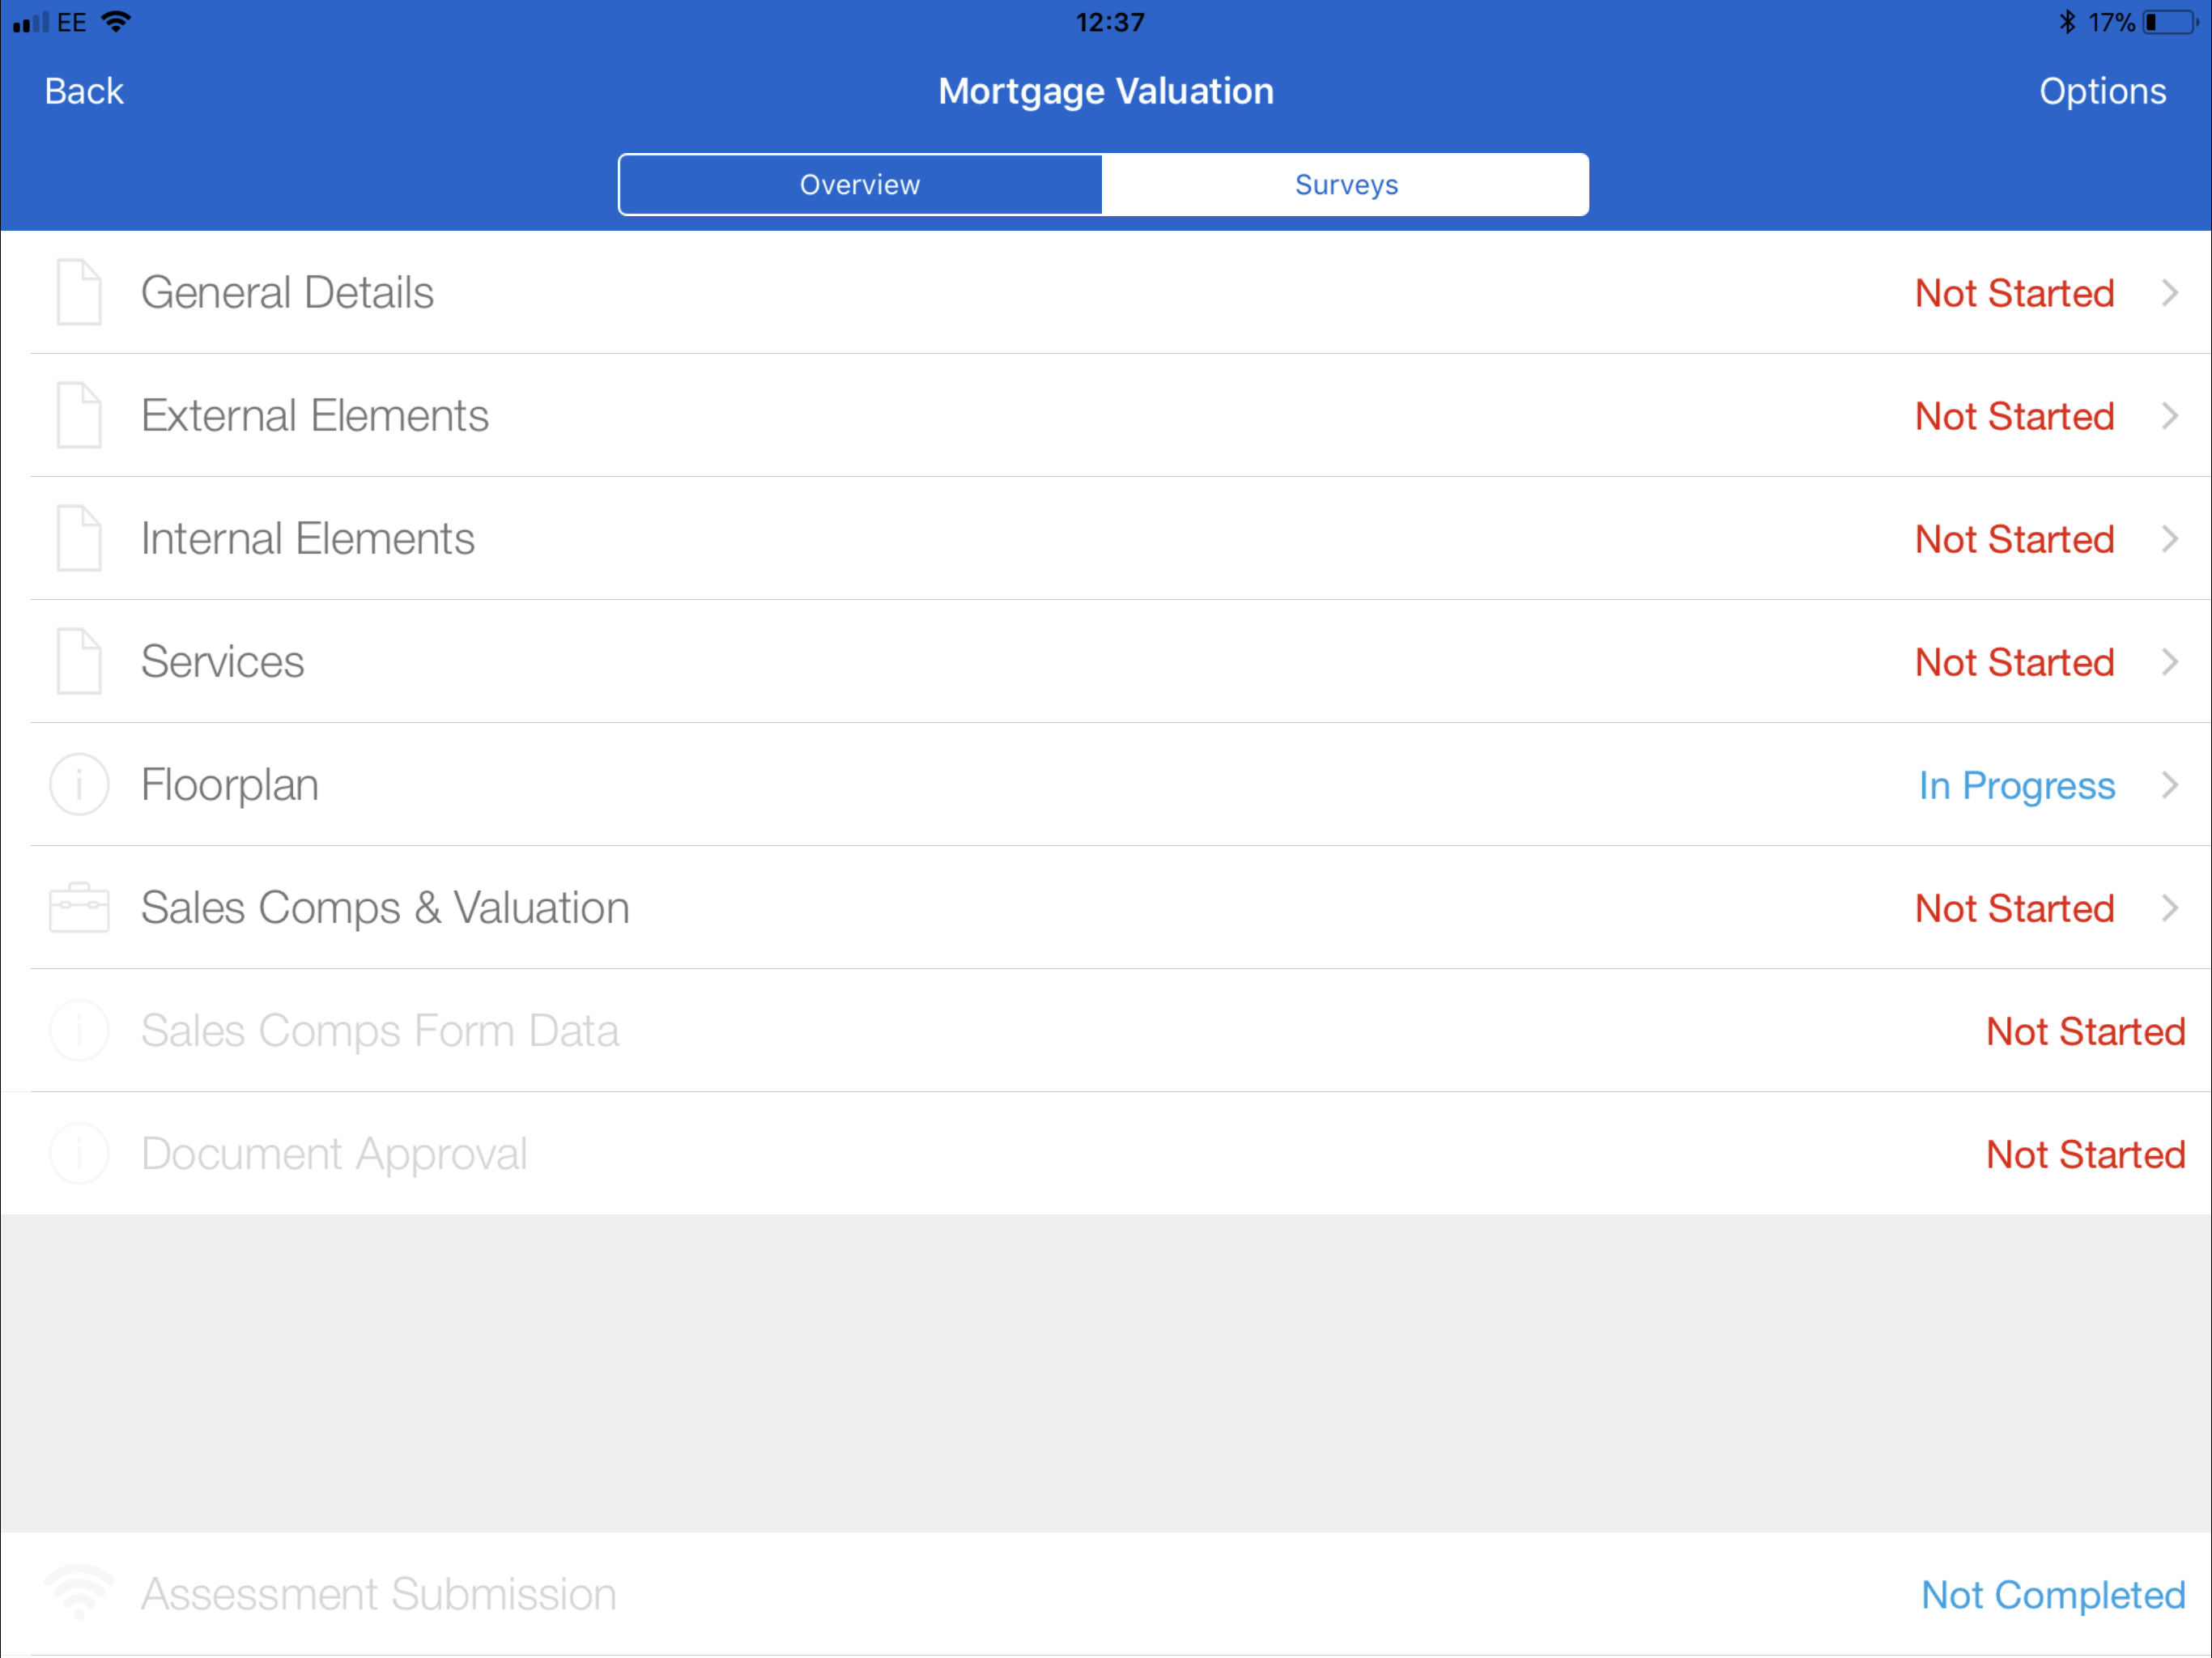Open Sales Comps & Valuation via chevron

pos(2169,908)
